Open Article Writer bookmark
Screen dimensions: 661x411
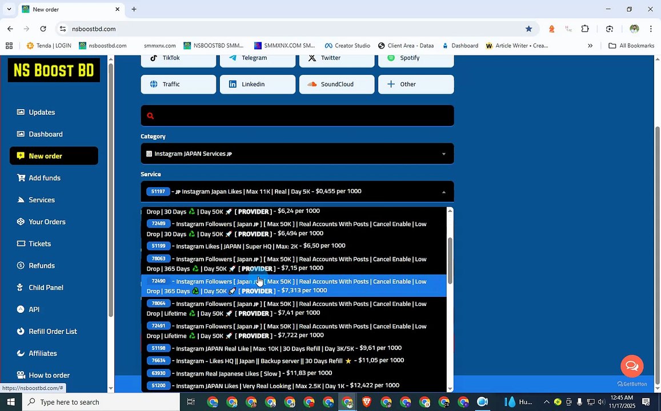[517, 46]
